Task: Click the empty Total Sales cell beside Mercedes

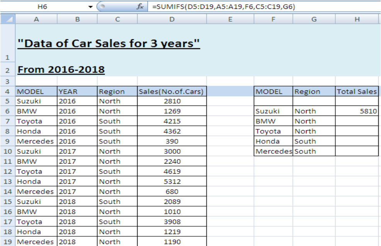Action: pos(357,151)
